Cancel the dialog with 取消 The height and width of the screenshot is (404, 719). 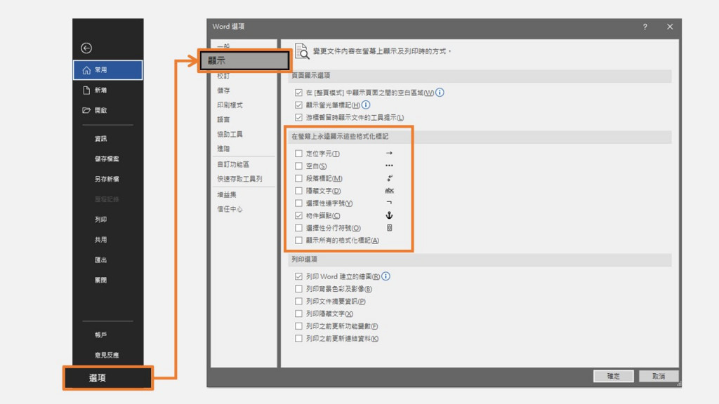pyautogui.click(x=659, y=376)
